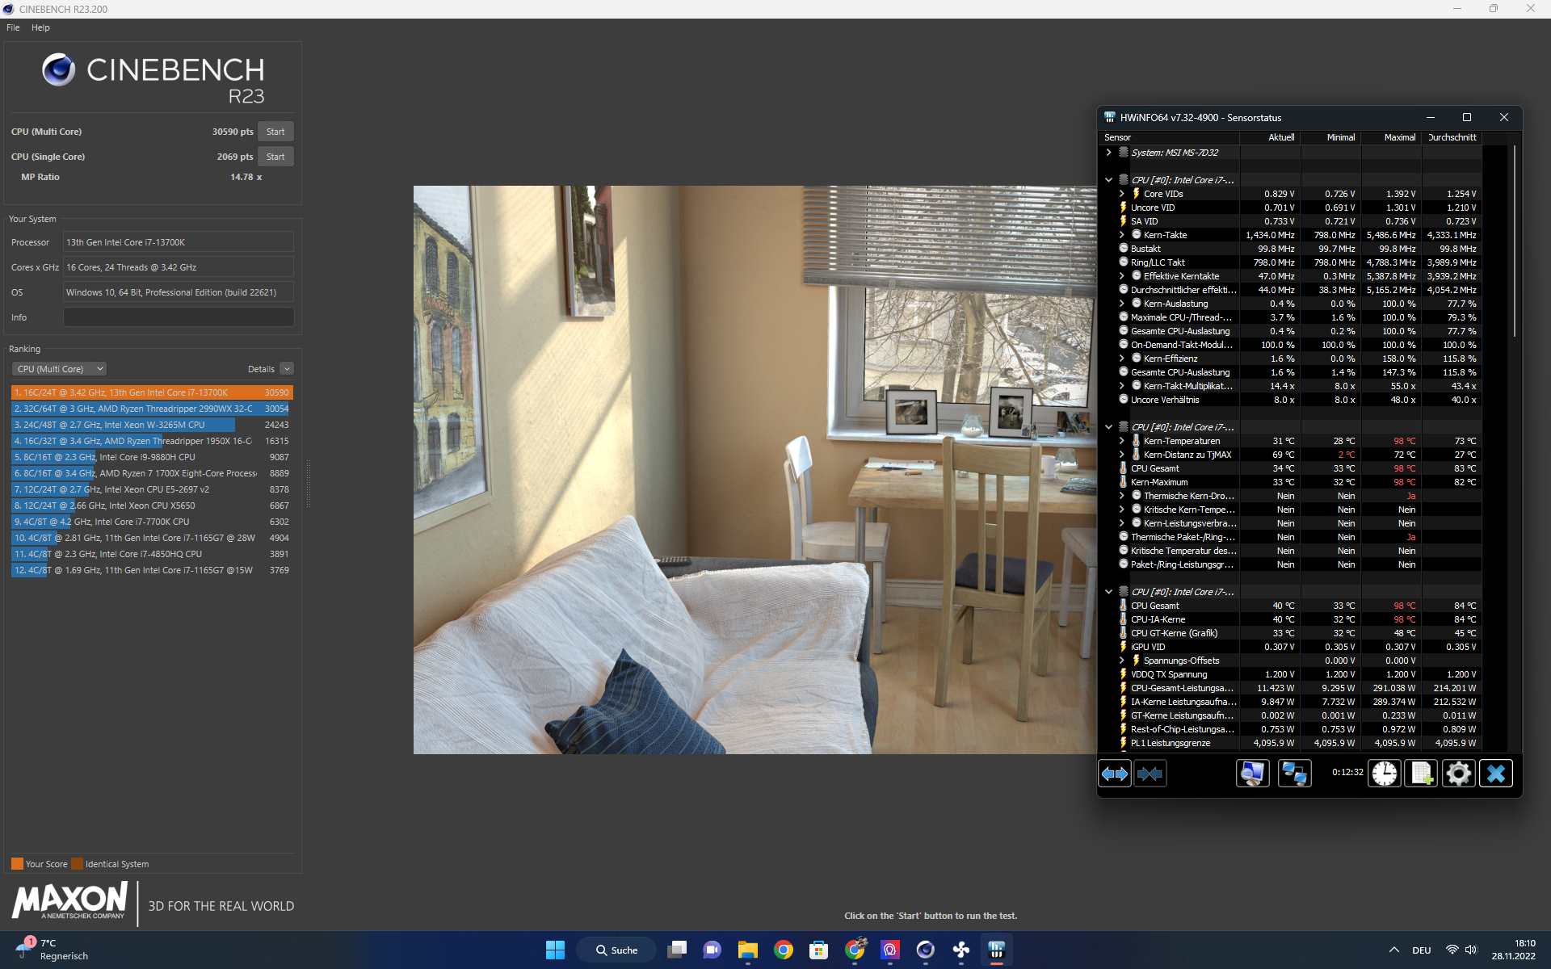1551x969 pixels.
Task: Open clock showing 18:10 28.11.2022
Action: 1513,950
